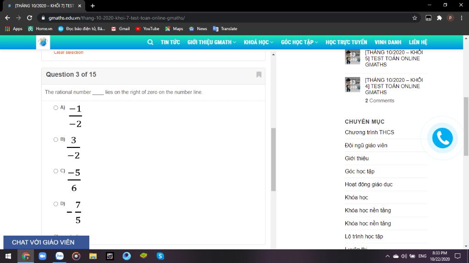The width and height of the screenshot is (469, 263).
Task: Open the TIN TỨC menu item
Action: [170, 42]
